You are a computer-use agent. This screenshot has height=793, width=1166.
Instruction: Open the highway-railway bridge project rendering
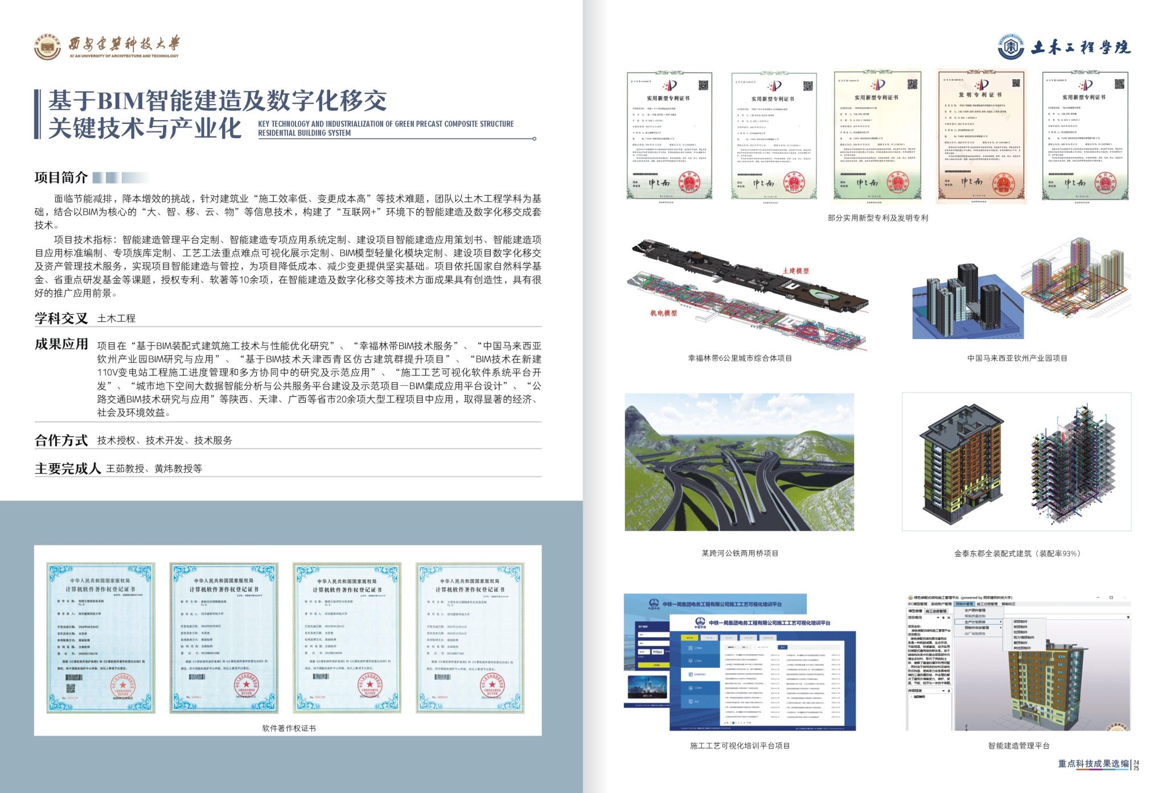(739, 462)
